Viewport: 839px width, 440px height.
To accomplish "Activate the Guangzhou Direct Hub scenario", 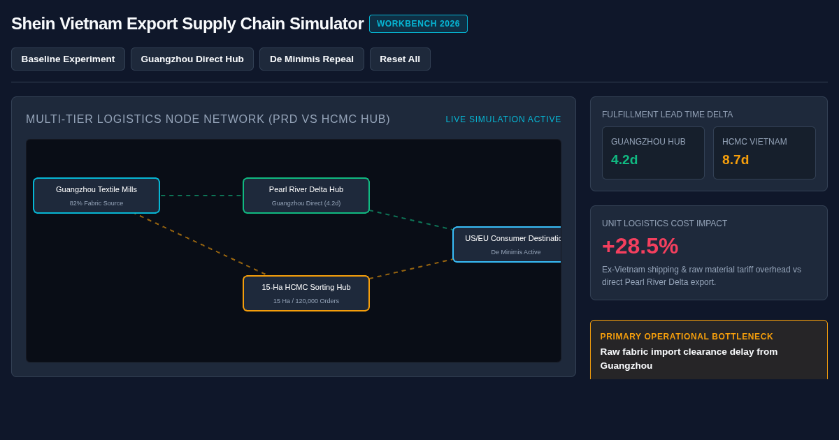I will (x=192, y=59).
